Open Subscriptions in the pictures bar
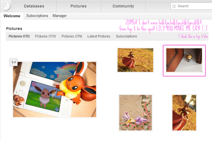212x141 pixels. 126,36
